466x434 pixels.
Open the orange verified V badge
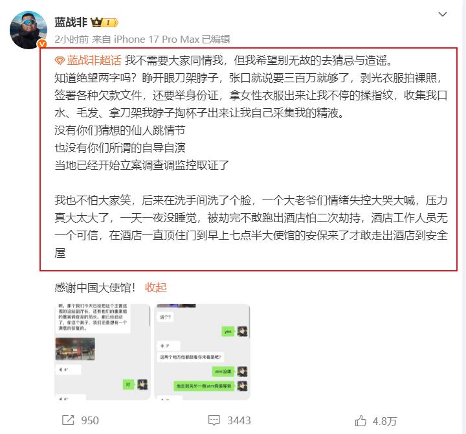click(42, 44)
